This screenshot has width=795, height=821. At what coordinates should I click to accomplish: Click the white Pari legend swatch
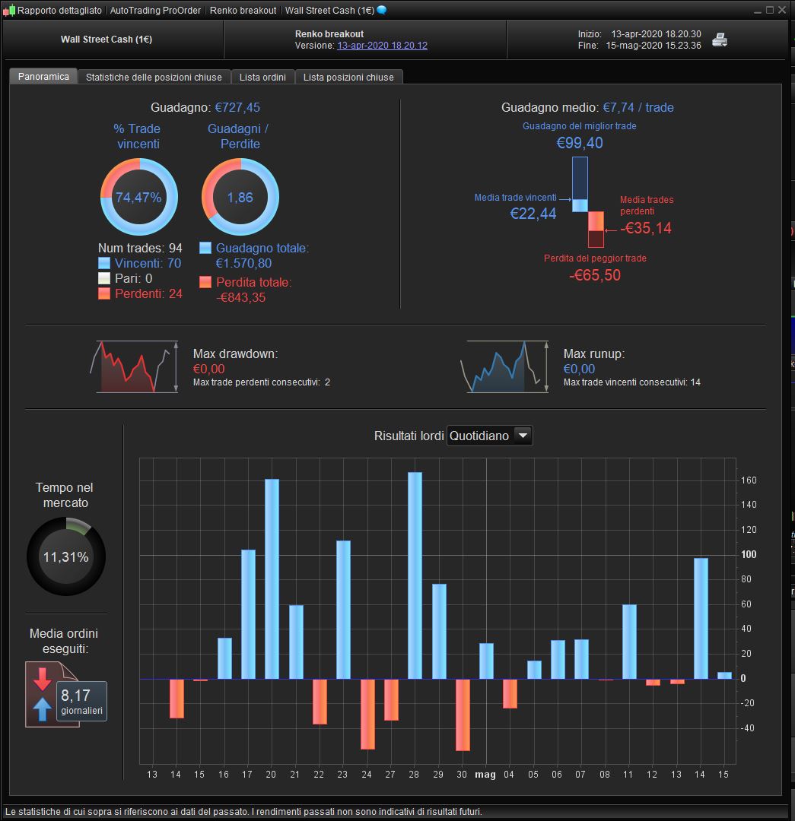pyautogui.click(x=104, y=278)
